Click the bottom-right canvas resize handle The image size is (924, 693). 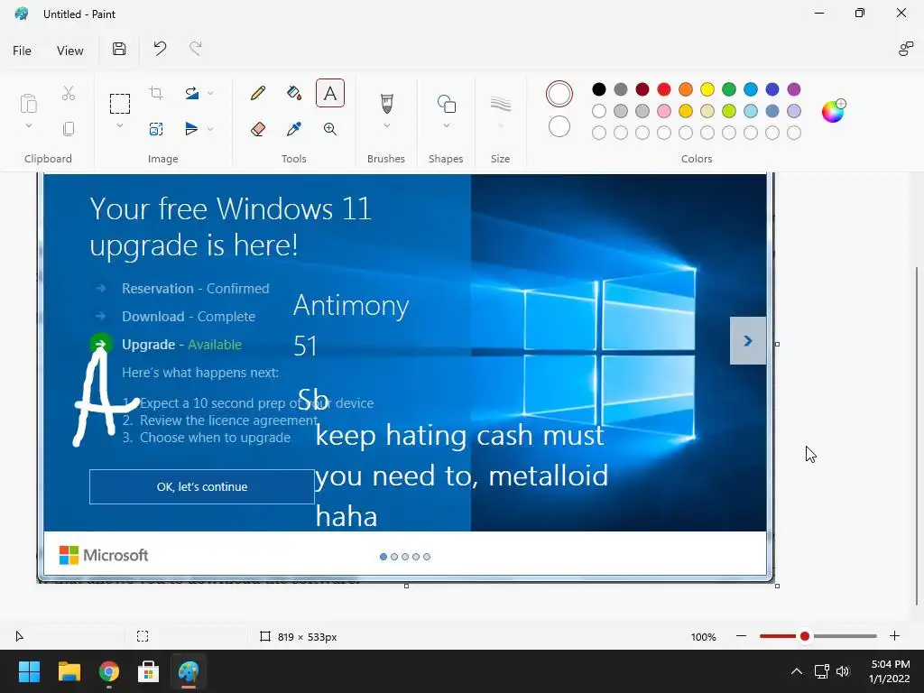[777, 586]
